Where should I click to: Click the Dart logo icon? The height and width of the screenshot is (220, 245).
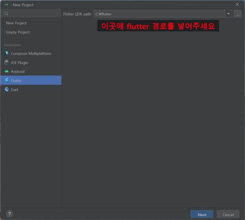click(x=7, y=89)
